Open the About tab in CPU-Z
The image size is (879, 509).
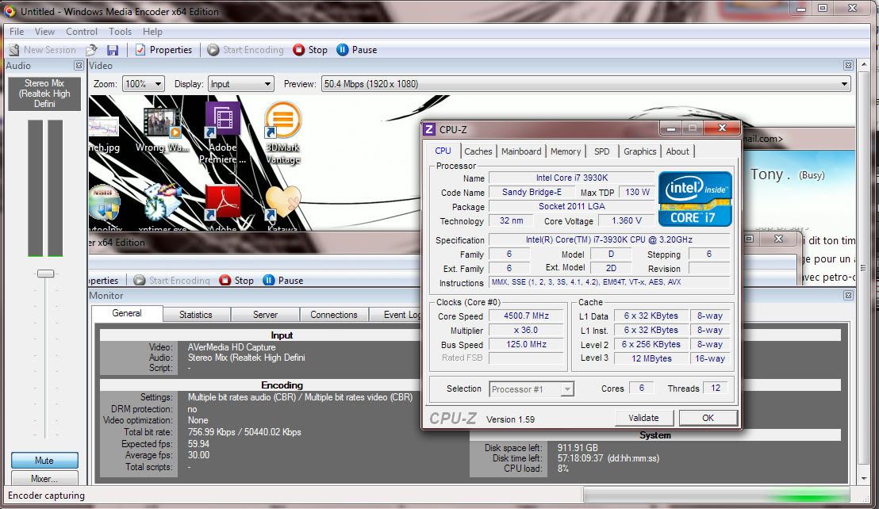tap(677, 151)
